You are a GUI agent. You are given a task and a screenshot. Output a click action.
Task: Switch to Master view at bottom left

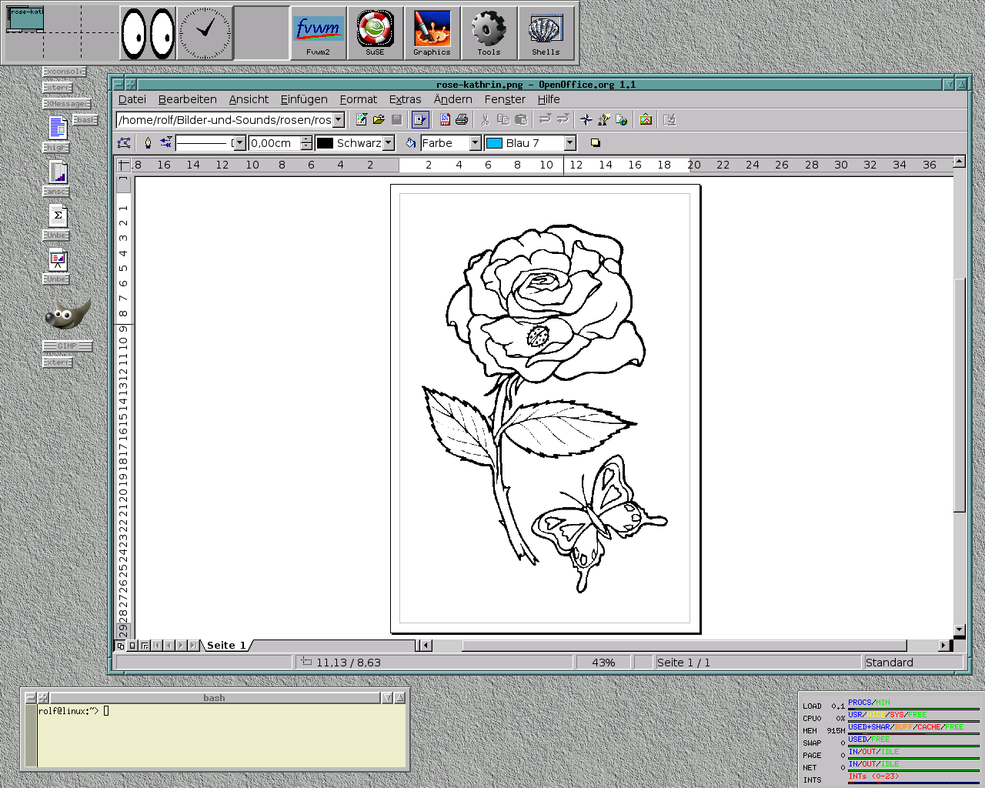click(x=132, y=646)
